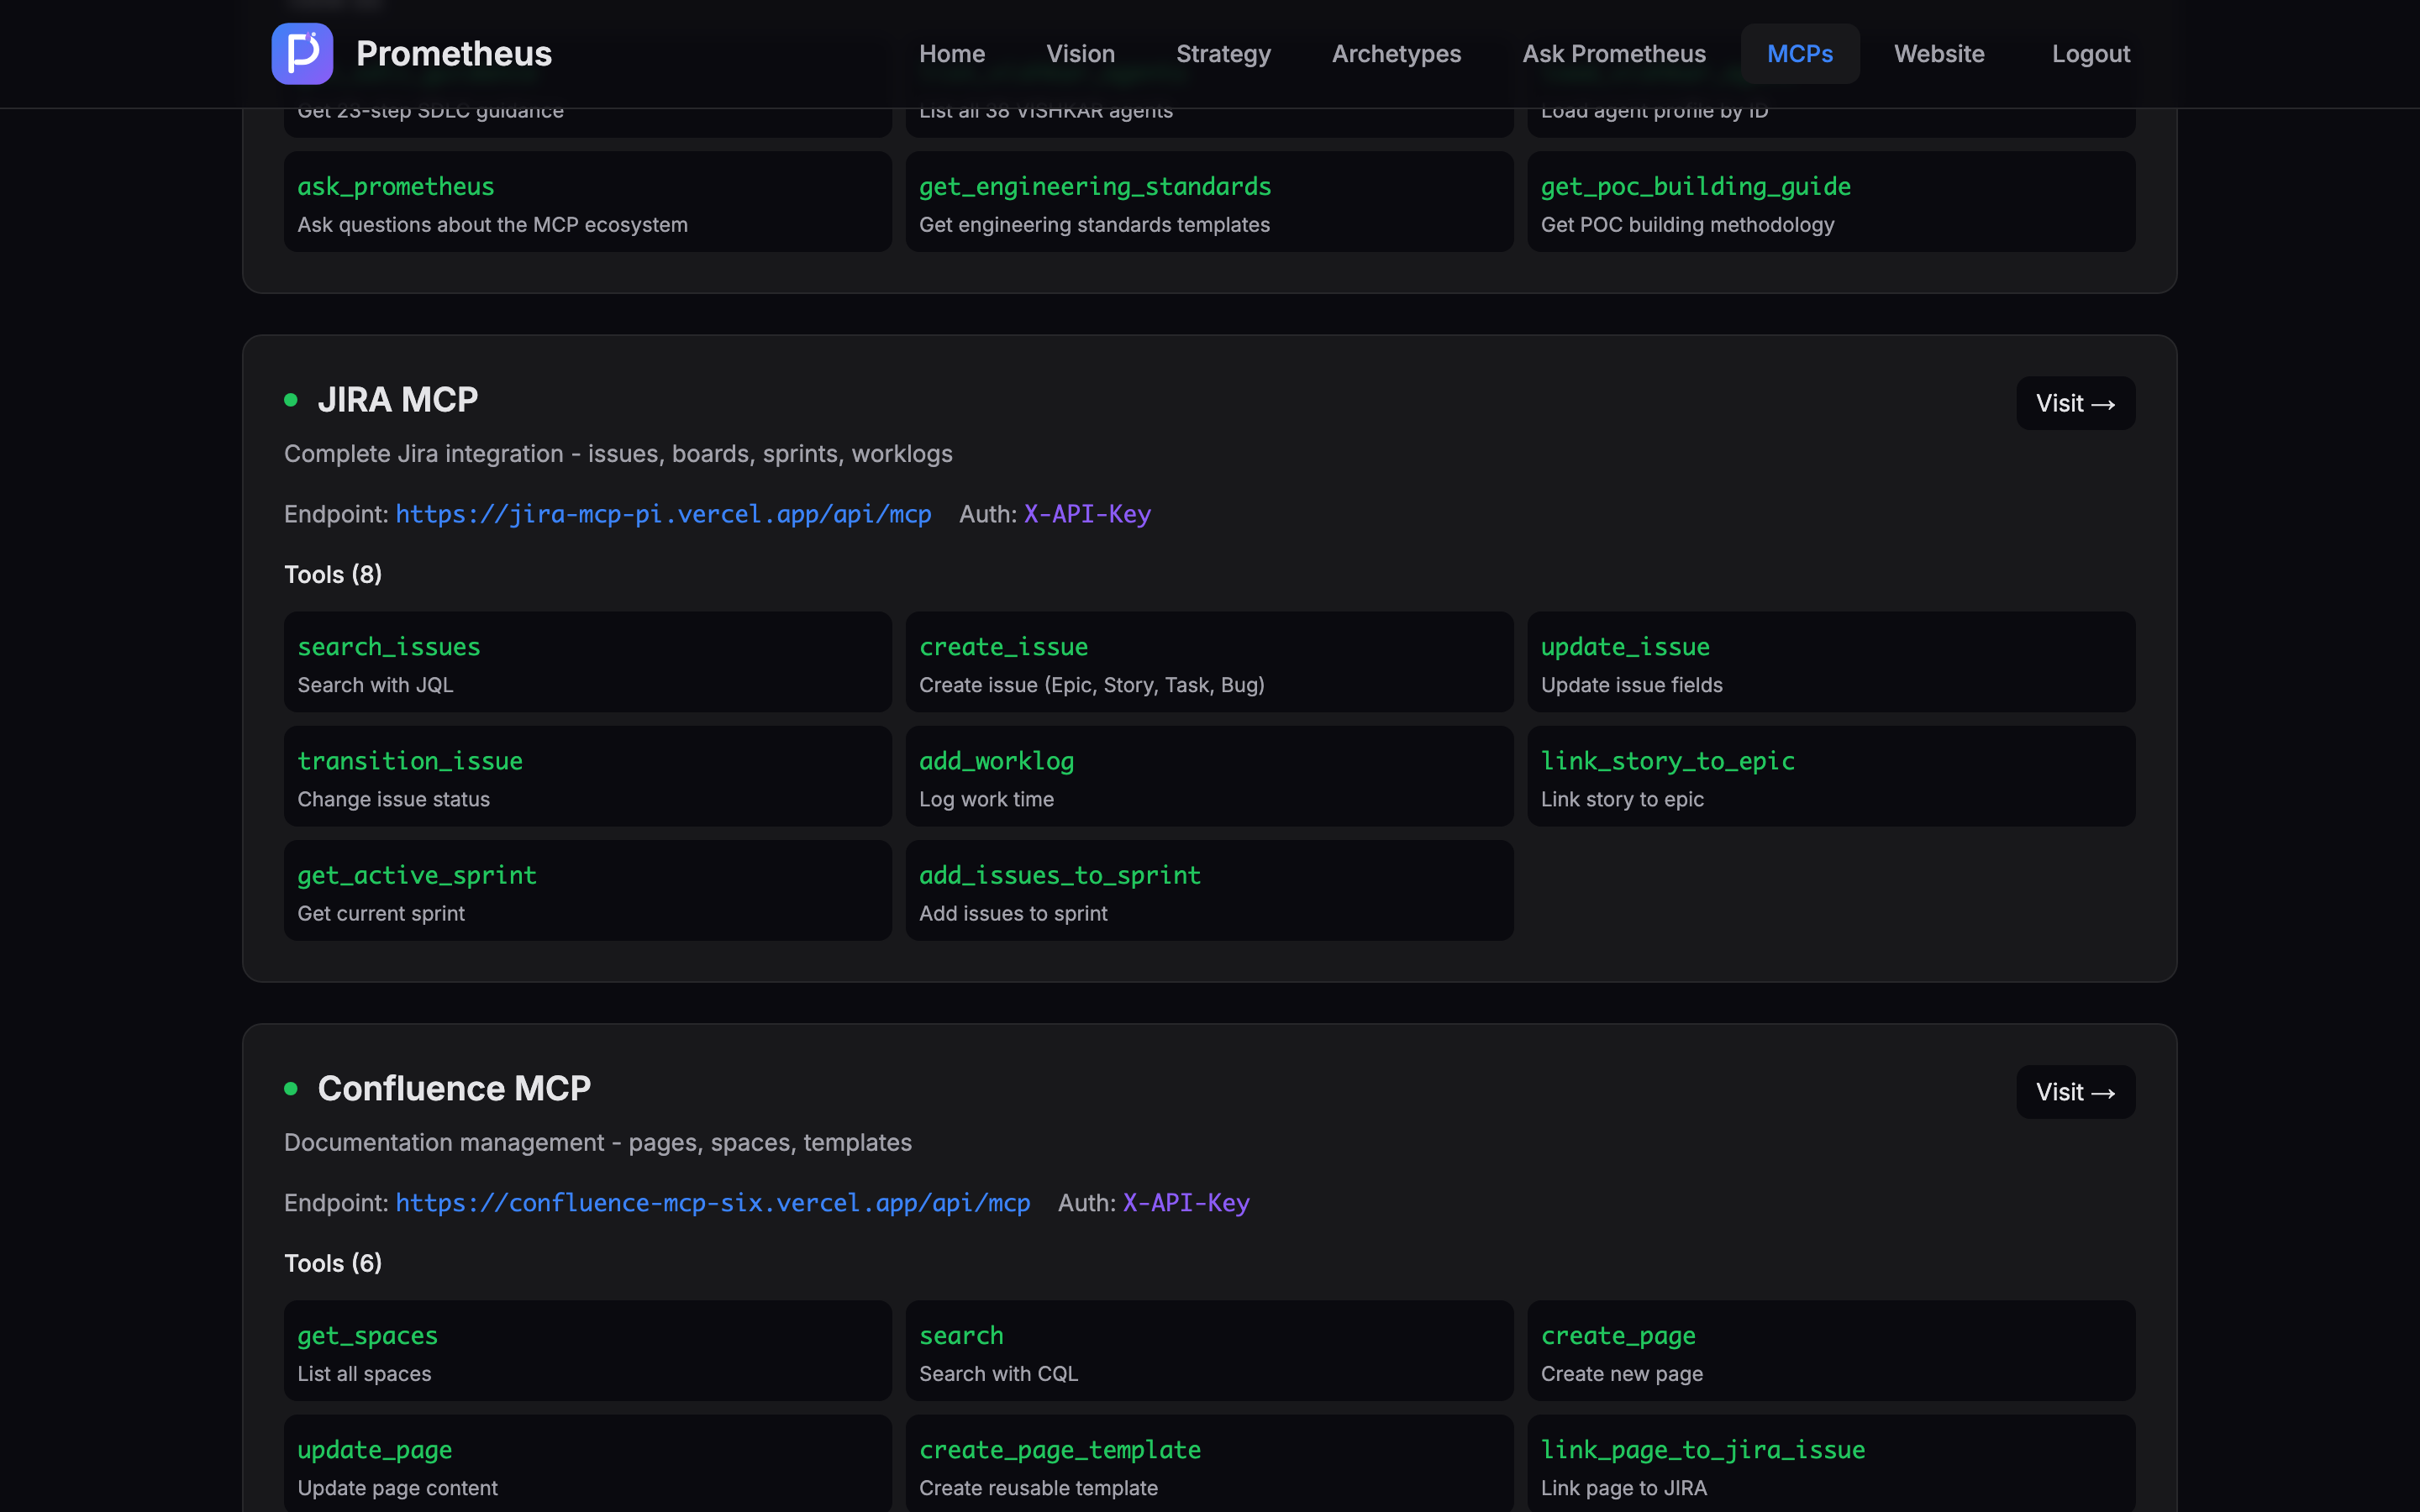Select the create_page_template tool card

[1208, 1463]
